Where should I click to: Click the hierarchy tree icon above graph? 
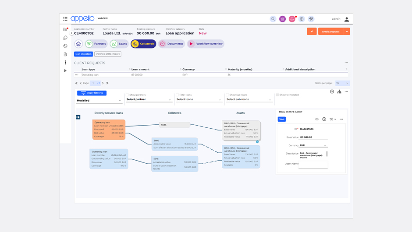[339, 91]
